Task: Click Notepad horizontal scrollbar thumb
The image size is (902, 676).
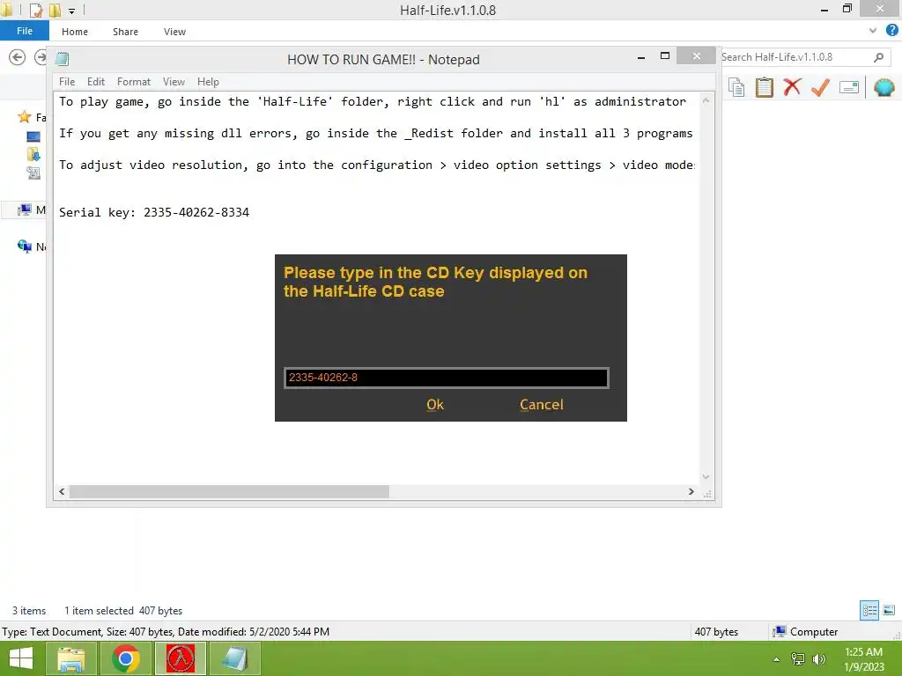Action: point(229,491)
